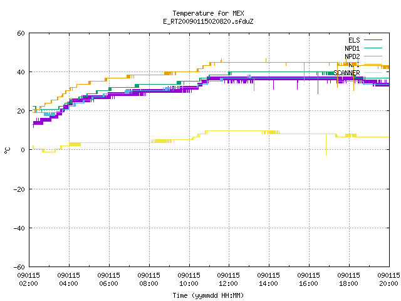Click the blue NPD2 legend line sample
401x301 pixels.
373,56
